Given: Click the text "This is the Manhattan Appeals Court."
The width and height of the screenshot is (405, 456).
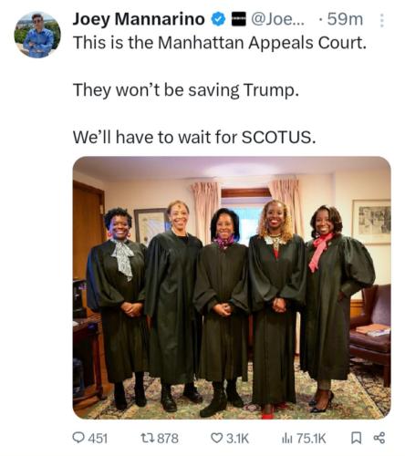Looking at the screenshot, I should click(220, 43).
